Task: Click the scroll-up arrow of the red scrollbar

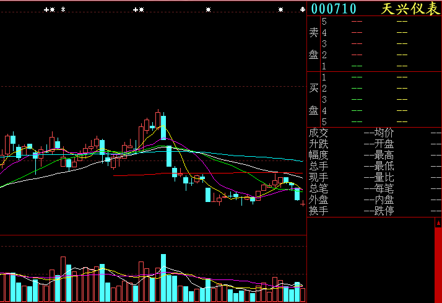Action: (438, 222)
